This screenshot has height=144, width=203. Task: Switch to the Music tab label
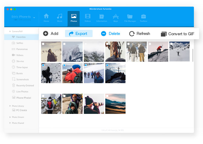(x=60, y=21)
